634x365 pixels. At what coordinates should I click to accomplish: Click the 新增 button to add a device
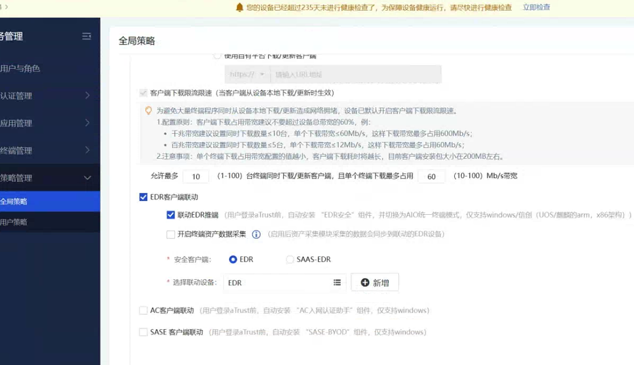374,283
